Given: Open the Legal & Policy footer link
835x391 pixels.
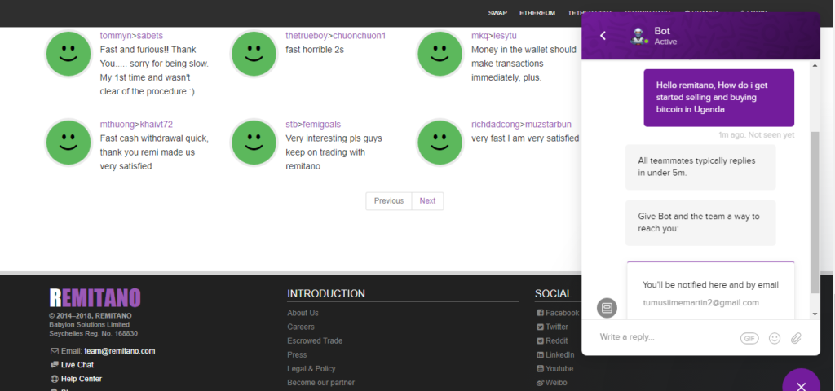Looking at the screenshot, I should (x=311, y=369).
